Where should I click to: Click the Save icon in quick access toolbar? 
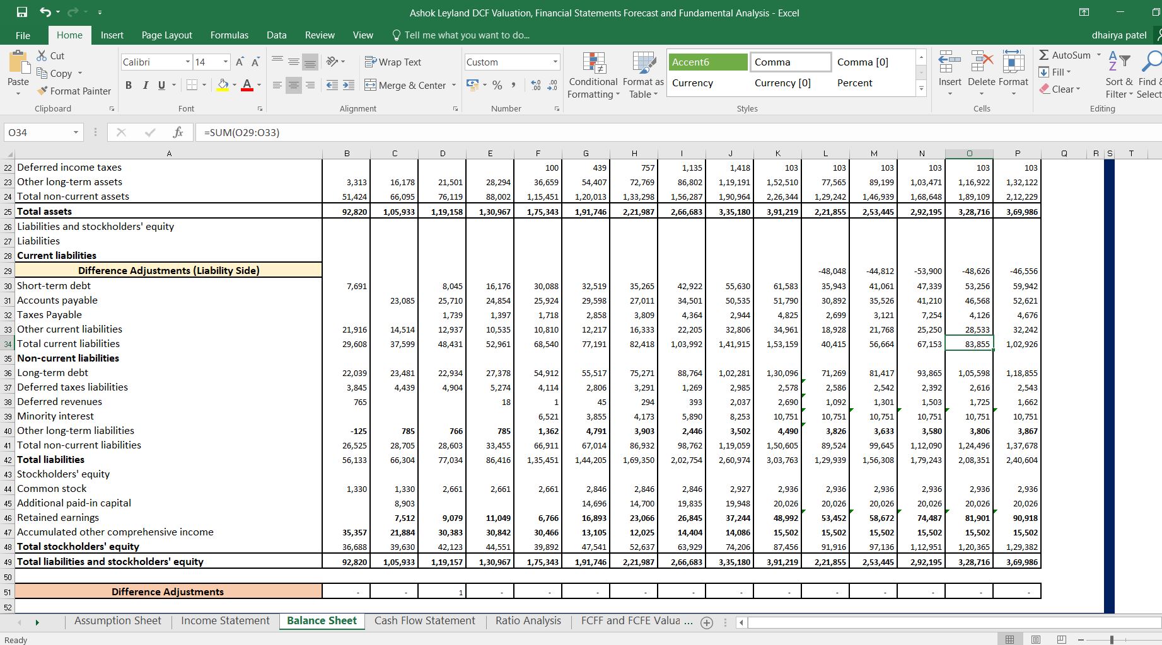[x=22, y=12]
